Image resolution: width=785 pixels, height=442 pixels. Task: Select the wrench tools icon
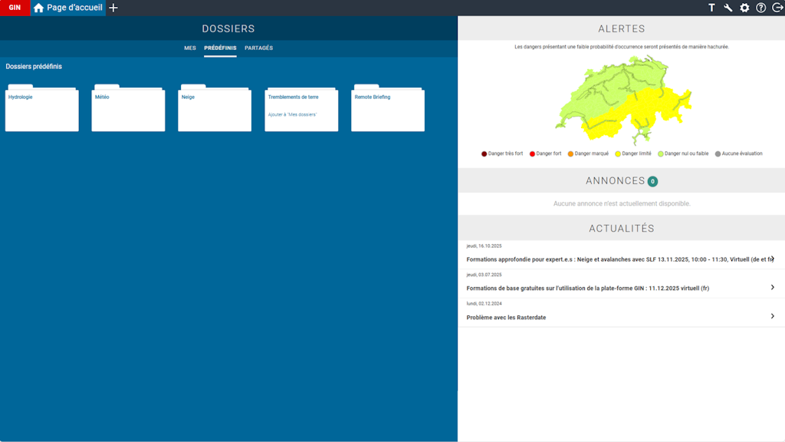click(x=728, y=8)
